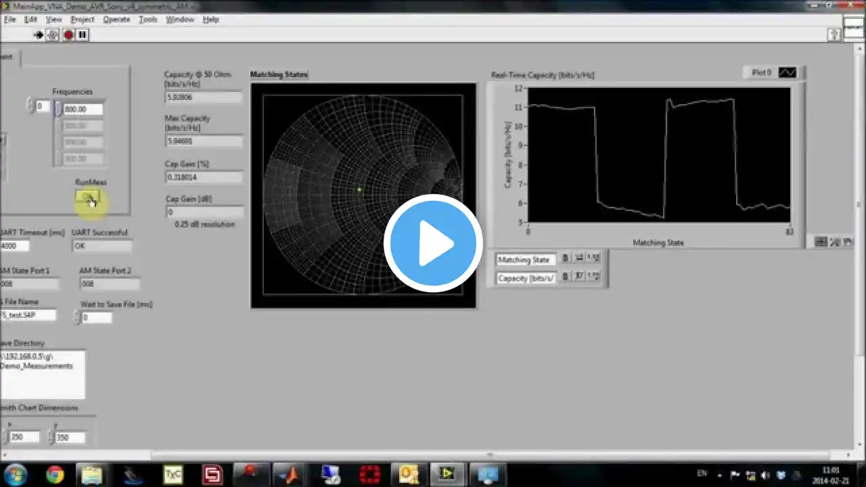The height and width of the screenshot is (487, 866).
Task: Open the Operate menu
Action: pyautogui.click(x=116, y=20)
